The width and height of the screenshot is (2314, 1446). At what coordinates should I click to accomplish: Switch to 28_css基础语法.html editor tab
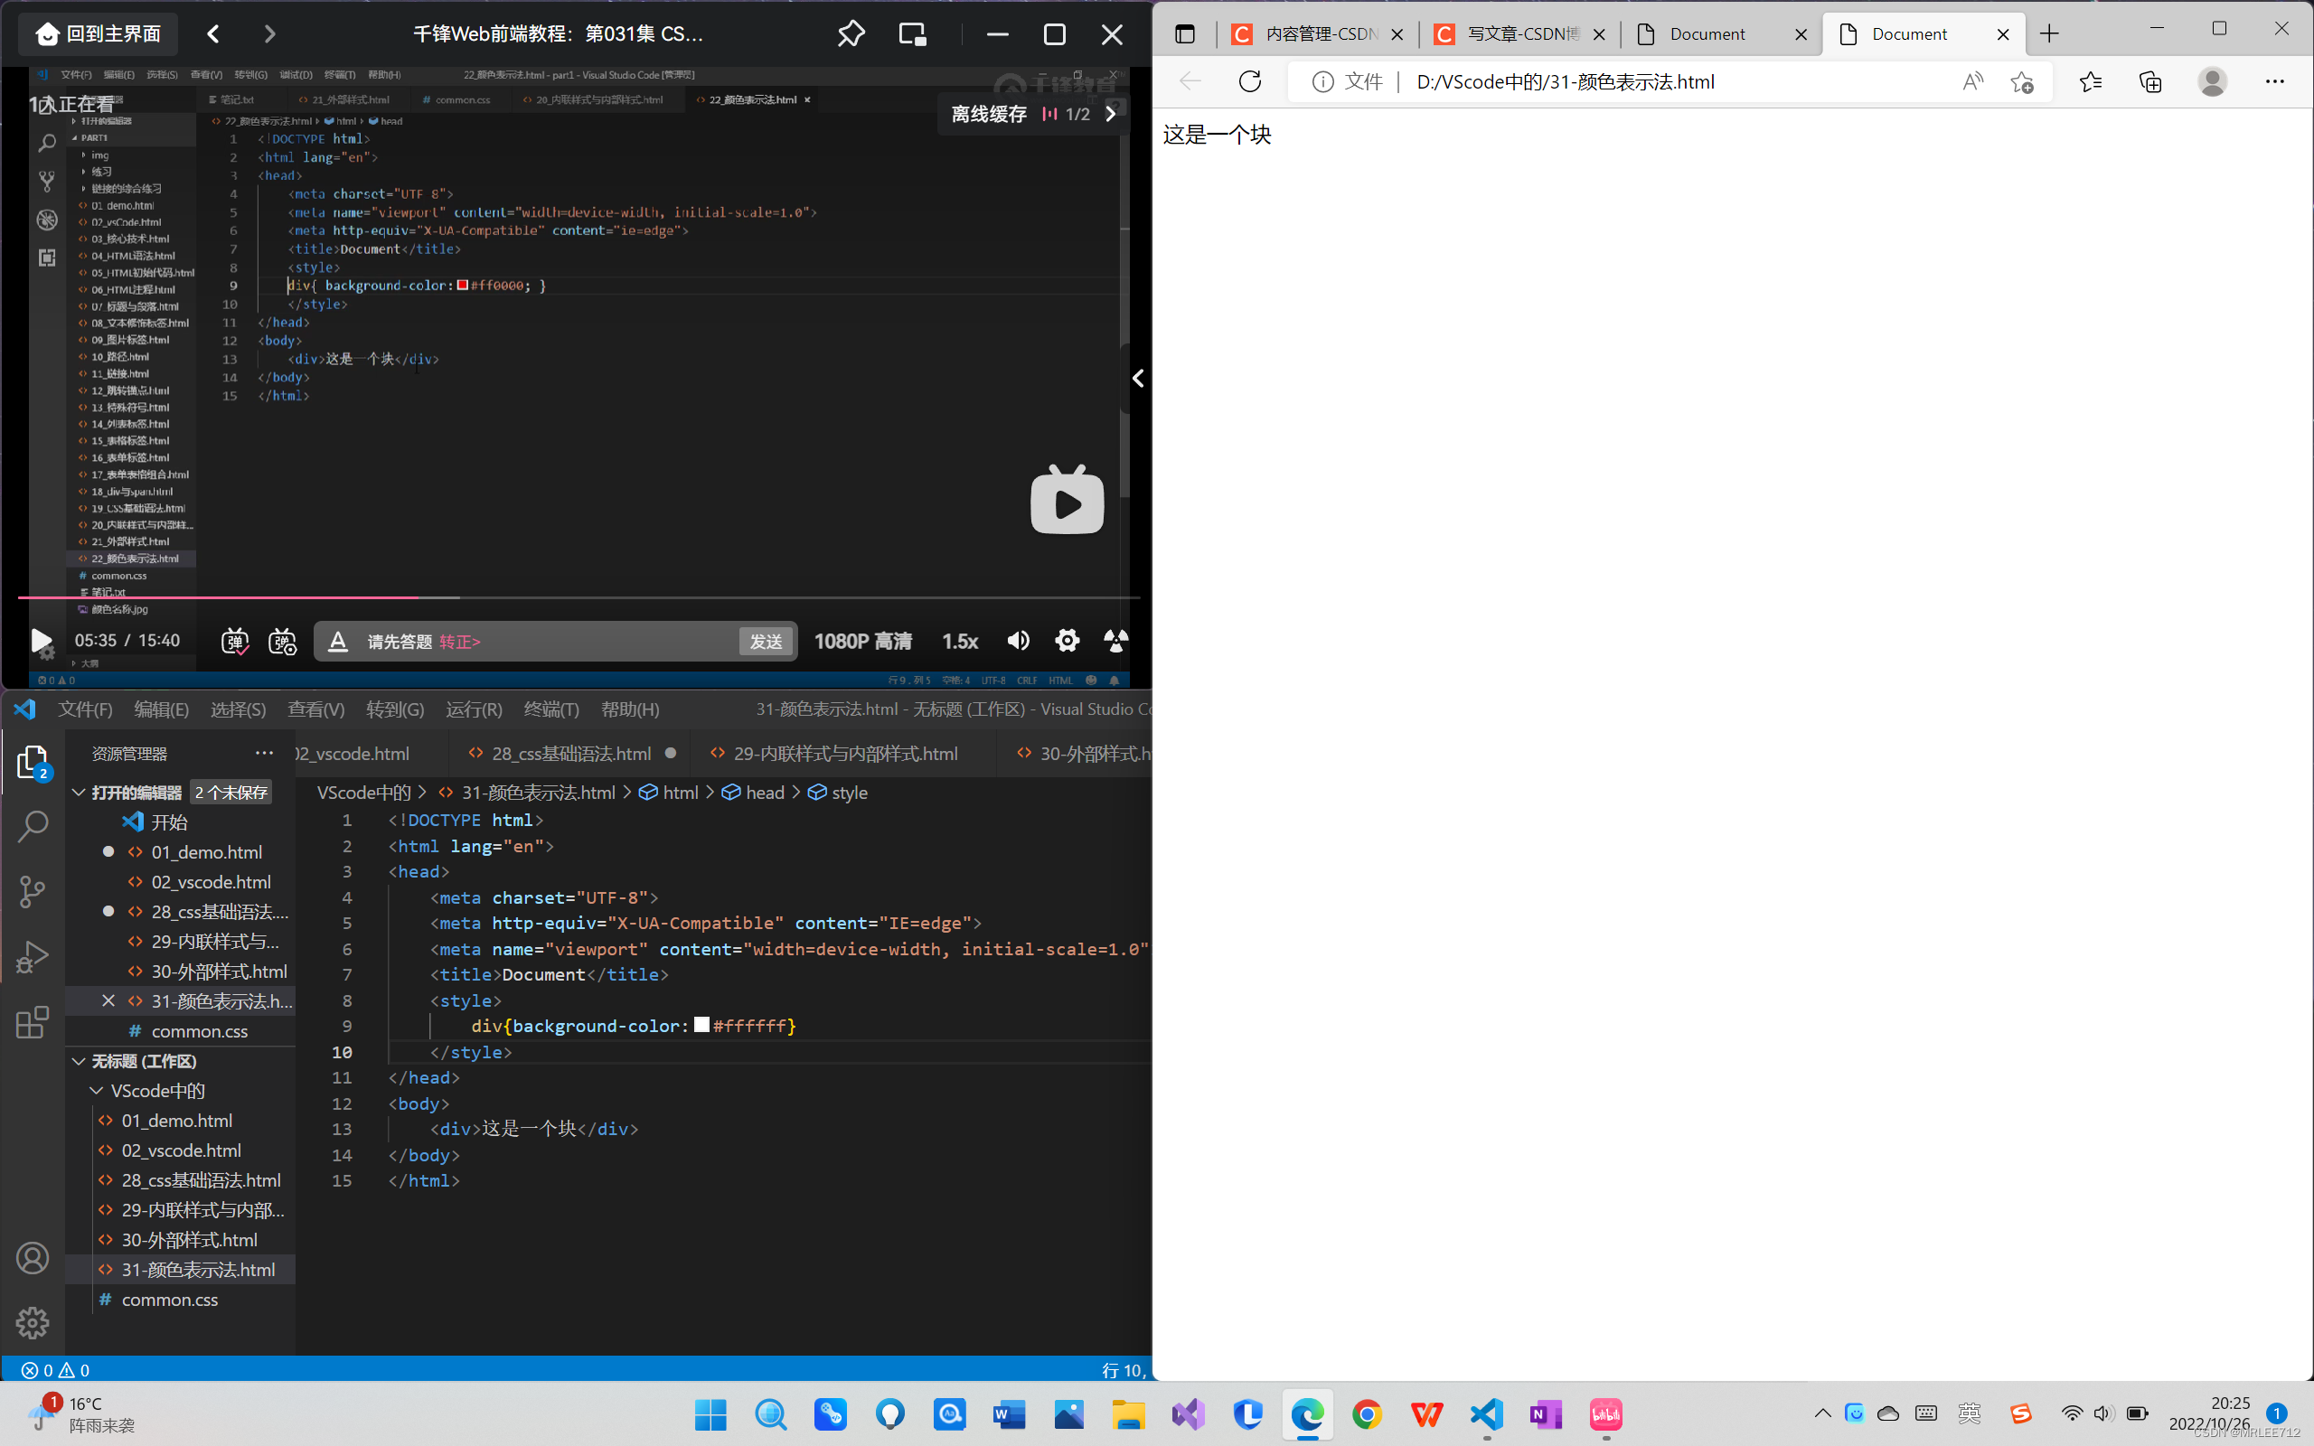pyautogui.click(x=571, y=754)
